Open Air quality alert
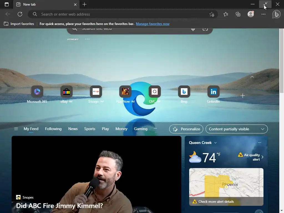Screen dimensions: 284x213 [251, 157]
